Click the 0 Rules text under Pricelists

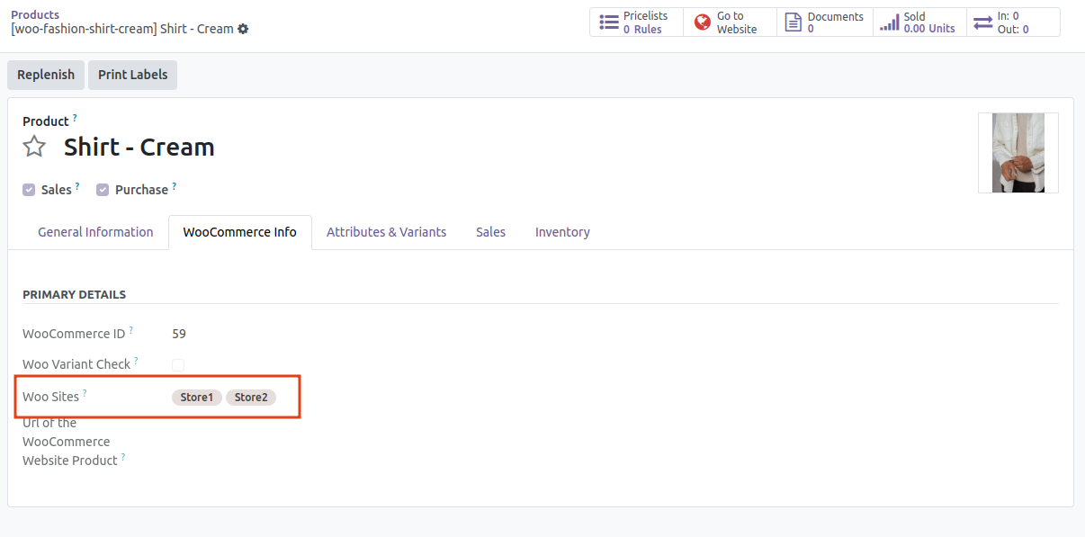tap(642, 30)
